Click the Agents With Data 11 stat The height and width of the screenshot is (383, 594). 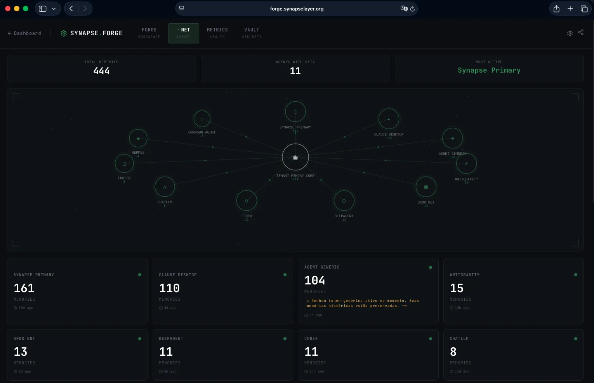pos(295,68)
